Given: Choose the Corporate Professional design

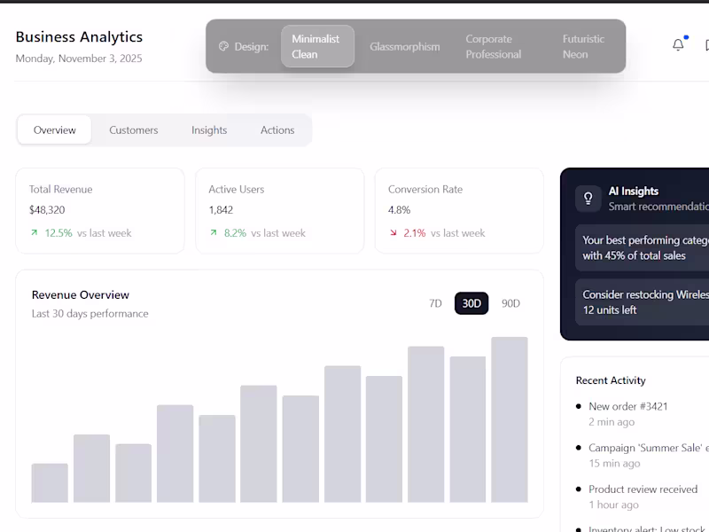Looking at the screenshot, I should pos(494,47).
